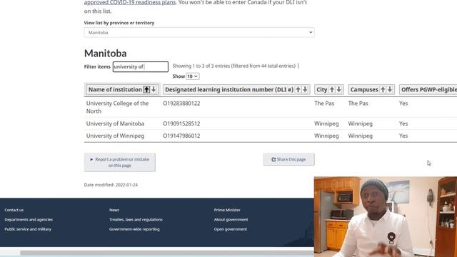This screenshot has height=257, width=457.
Task: Click the Share this page button
Action: tap(288, 159)
